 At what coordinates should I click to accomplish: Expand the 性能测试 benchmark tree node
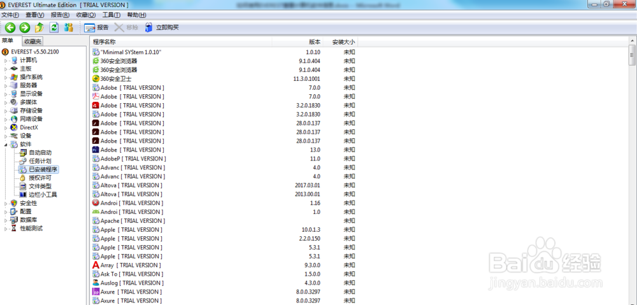tap(6, 229)
